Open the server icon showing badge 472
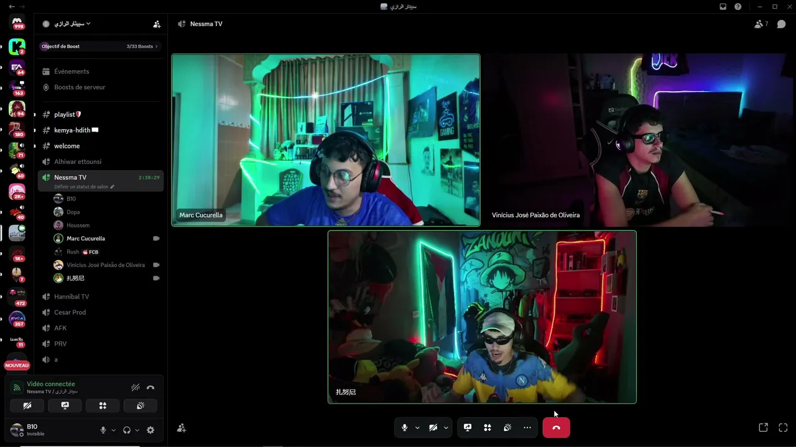796x447 pixels. (17, 297)
